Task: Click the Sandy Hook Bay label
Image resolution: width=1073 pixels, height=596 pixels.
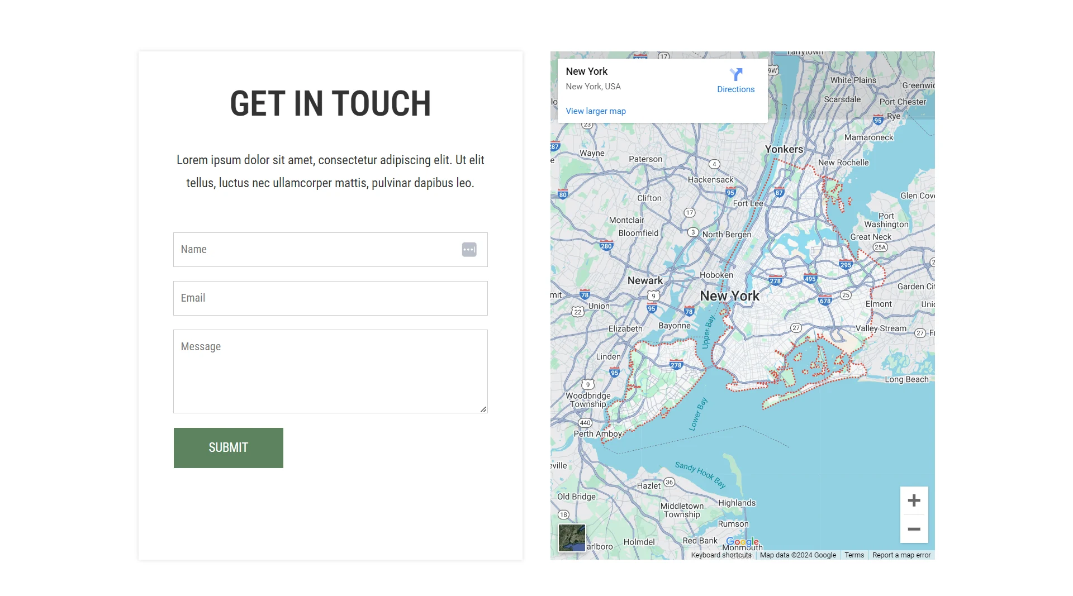Action: coord(700,475)
